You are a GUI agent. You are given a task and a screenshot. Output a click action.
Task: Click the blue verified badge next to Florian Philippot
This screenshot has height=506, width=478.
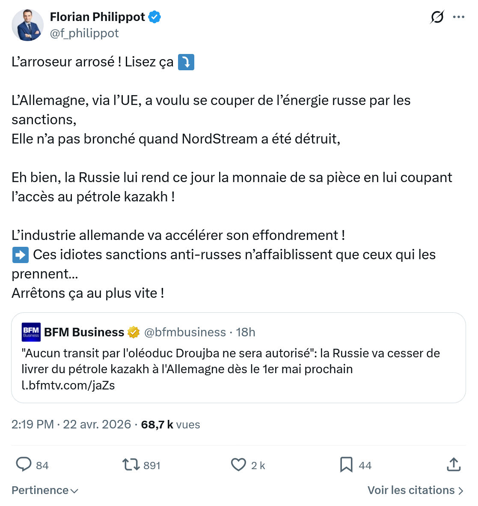[x=154, y=17]
